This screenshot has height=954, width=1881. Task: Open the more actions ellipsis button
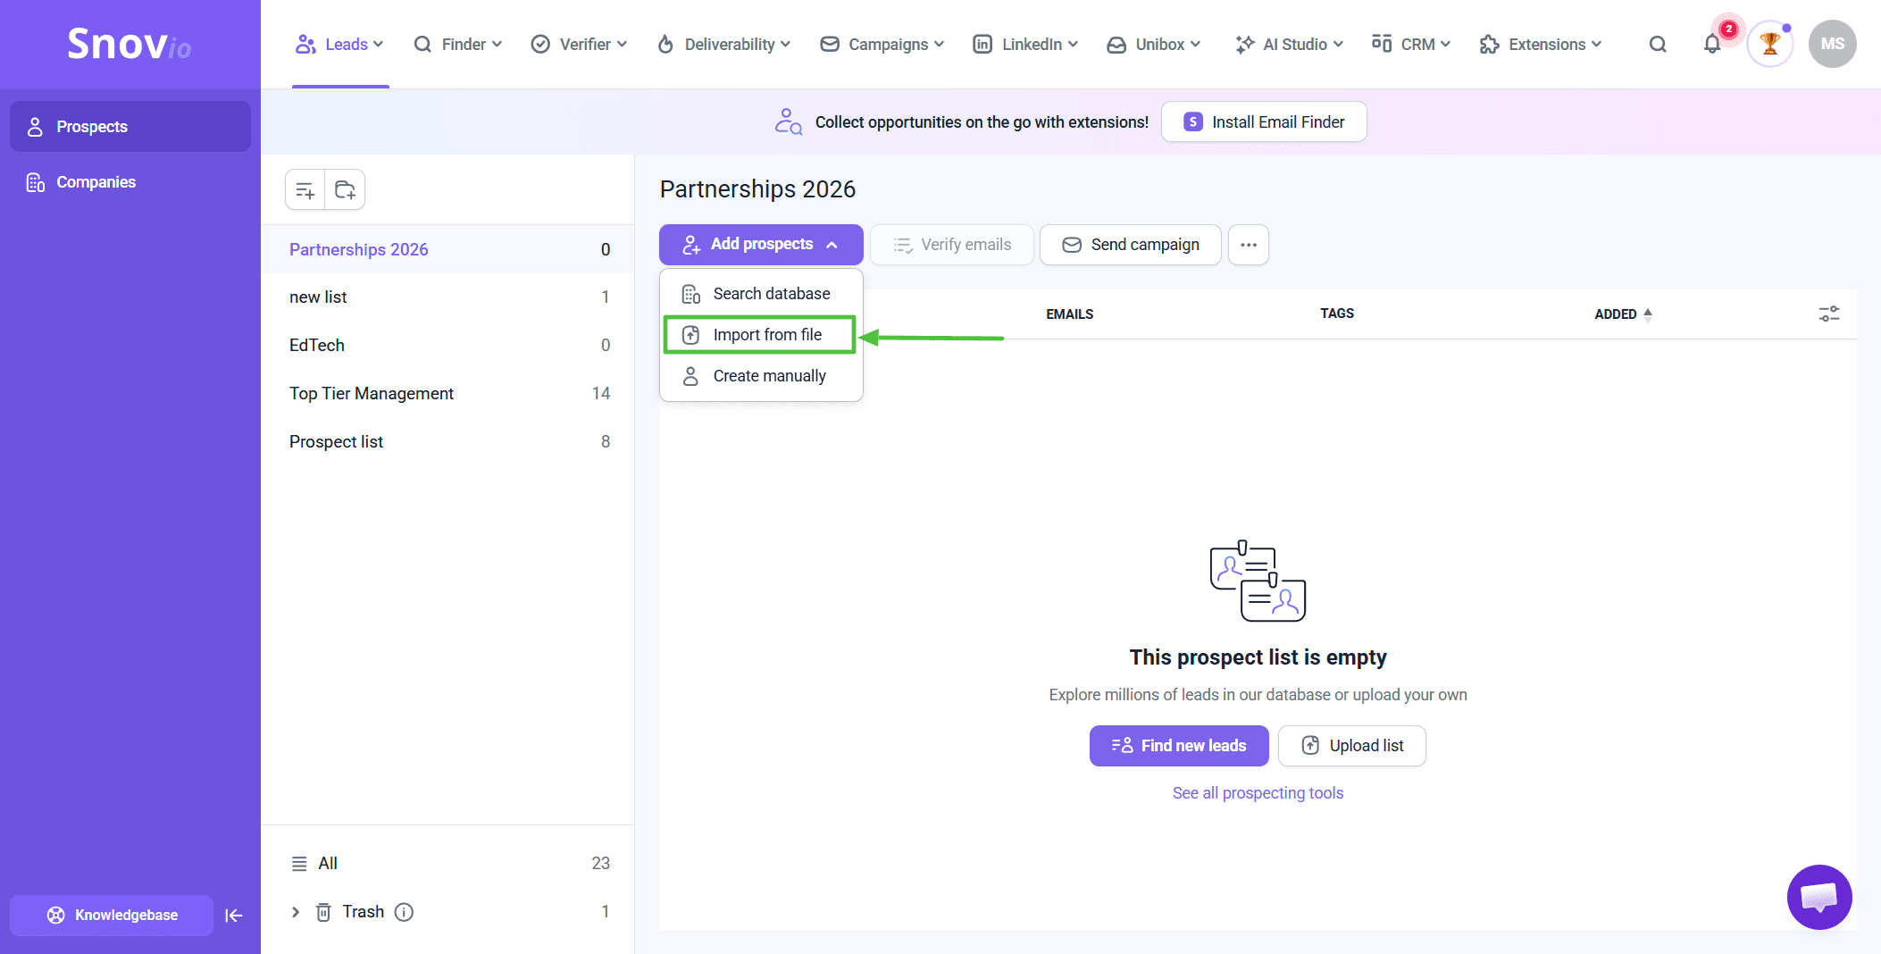(1248, 245)
